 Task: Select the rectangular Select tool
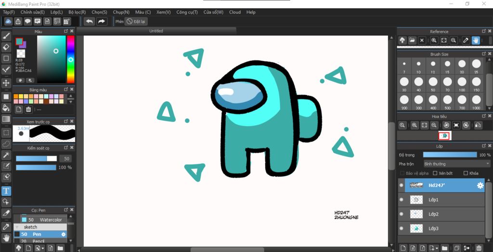pyautogui.click(x=6, y=132)
